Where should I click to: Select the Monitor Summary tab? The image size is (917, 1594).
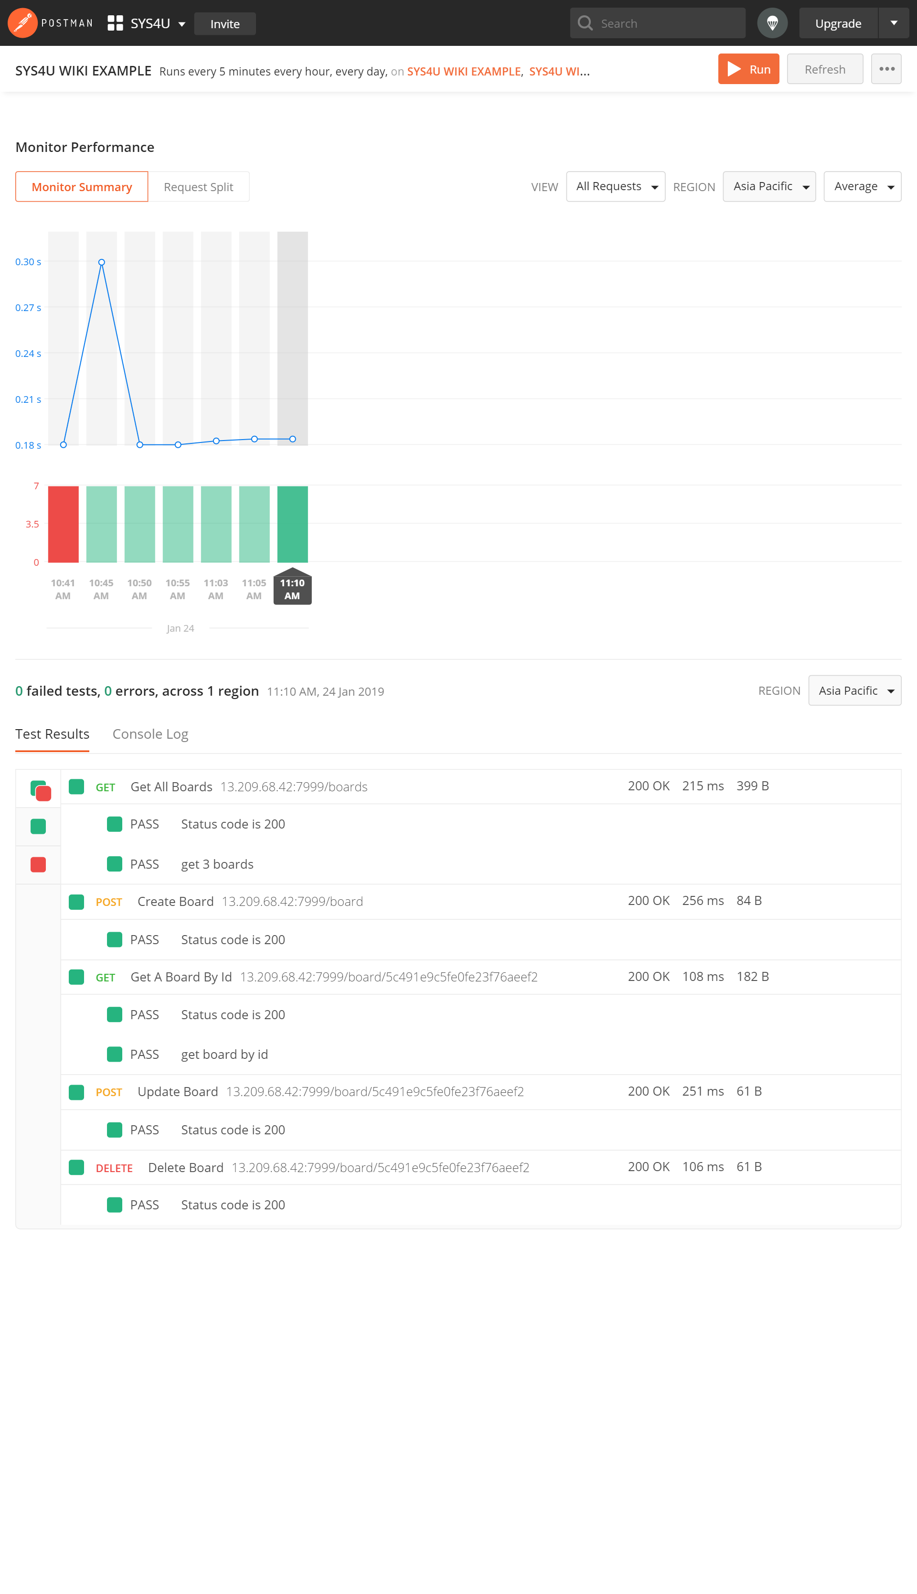pyautogui.click(x=82, y=187)
